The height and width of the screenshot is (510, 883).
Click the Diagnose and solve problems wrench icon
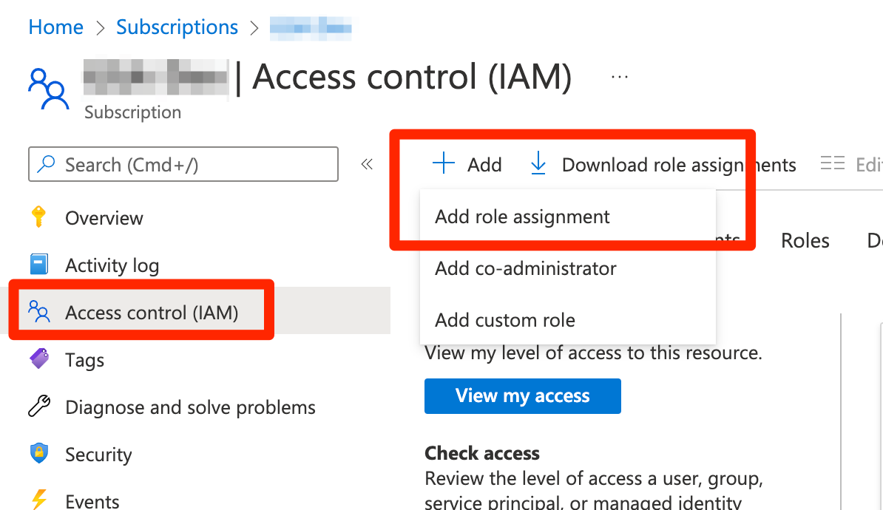(39, 406)
